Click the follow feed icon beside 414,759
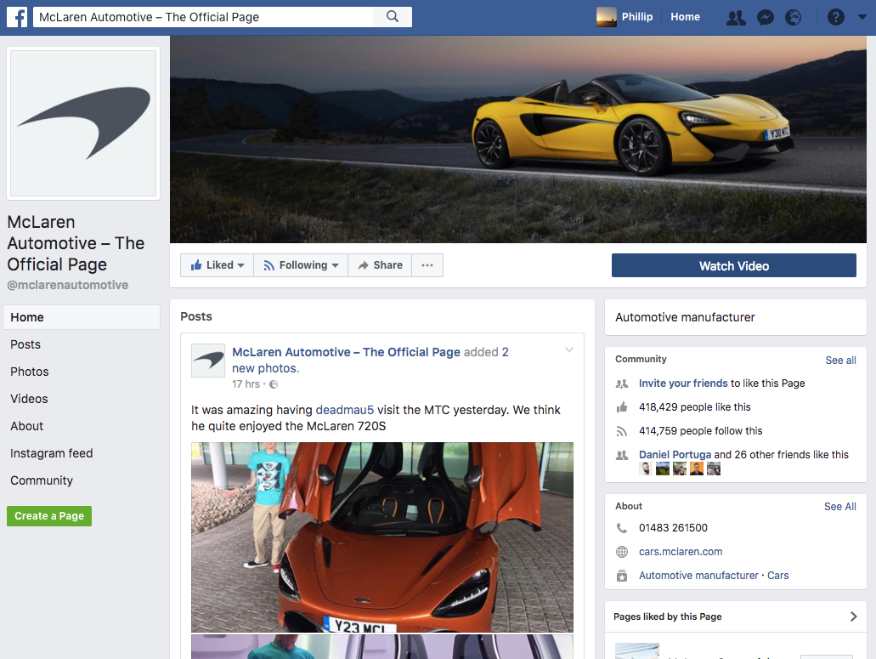Screen dimensions: 876x659 point(622,431)
